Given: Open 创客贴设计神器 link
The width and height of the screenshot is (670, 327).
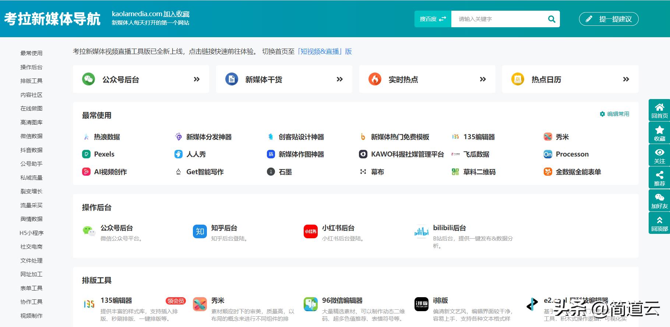Looking at the screenshot, I should tap(301, 137).
